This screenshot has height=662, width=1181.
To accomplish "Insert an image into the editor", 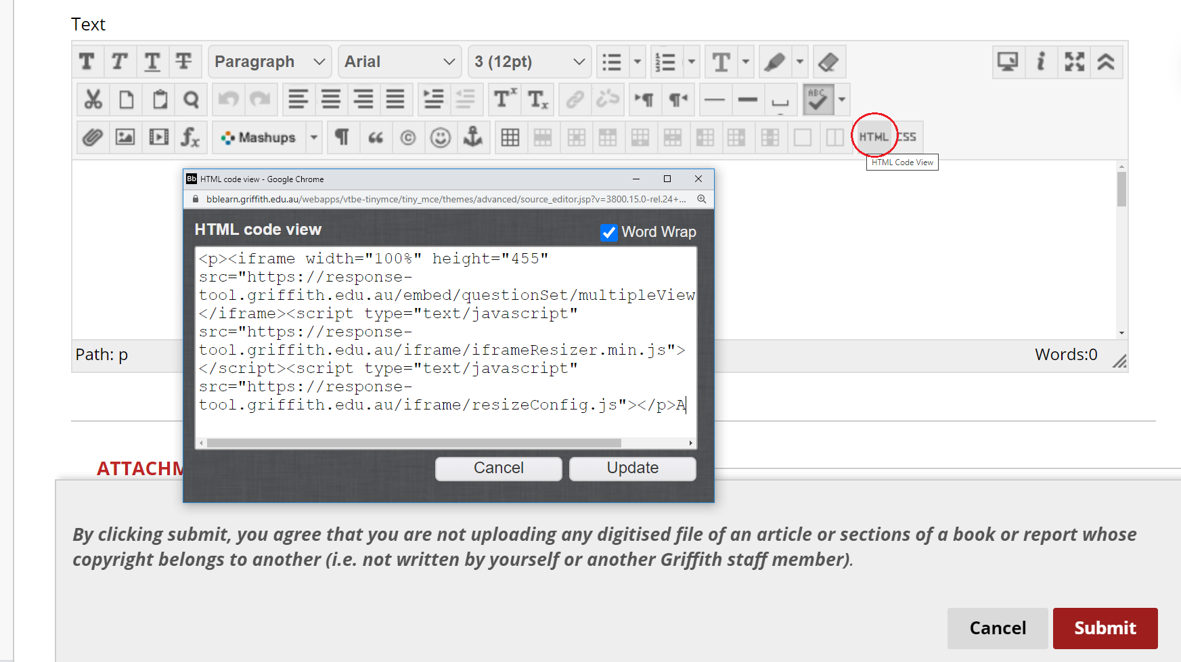I will point(126,137).
